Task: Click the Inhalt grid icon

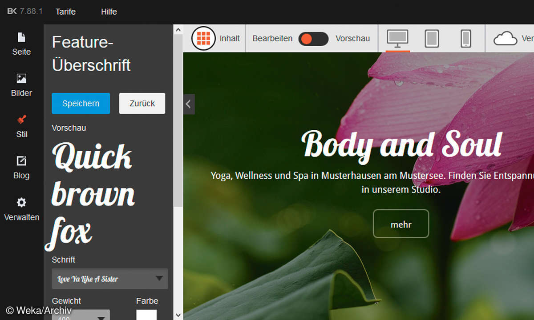Action: 203,39
